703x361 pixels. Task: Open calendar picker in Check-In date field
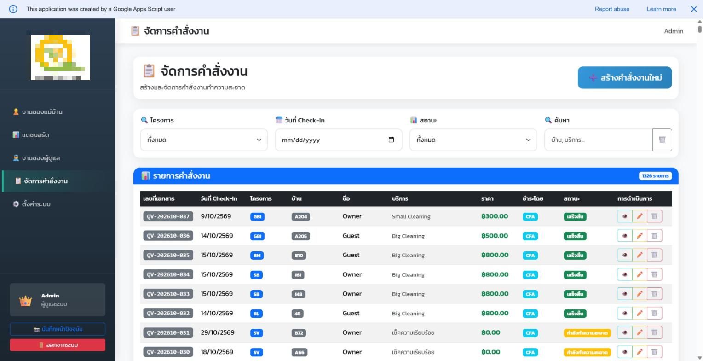tap(391, 140)
